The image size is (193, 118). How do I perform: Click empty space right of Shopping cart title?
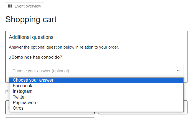(x=125, y=19)
